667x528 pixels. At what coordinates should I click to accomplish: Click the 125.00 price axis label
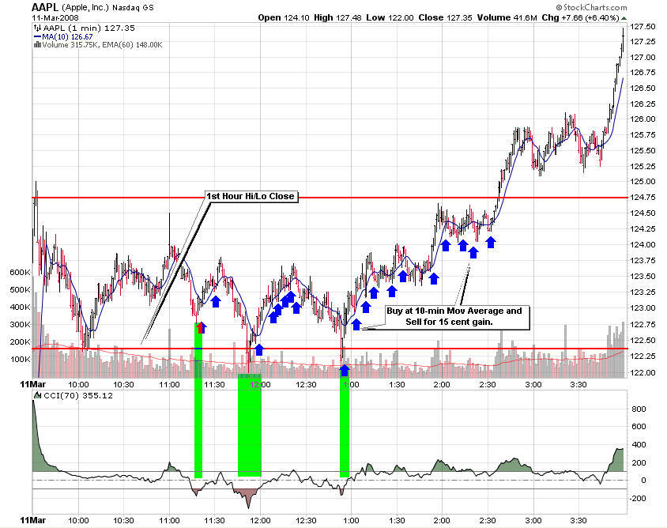click(x=643, y=182)
